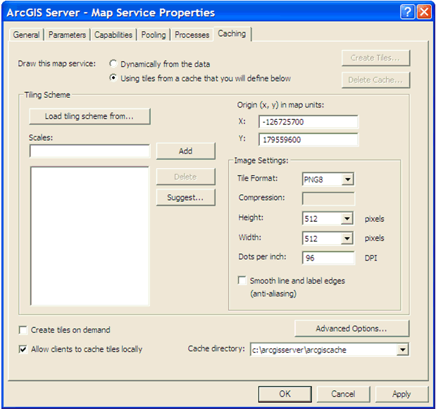Switch to the General tab
The image size is (436, 409).
(27, 34)
